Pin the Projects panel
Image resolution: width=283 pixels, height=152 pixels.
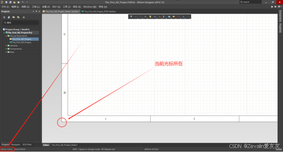pyautogui.click(x=36, y=11)
